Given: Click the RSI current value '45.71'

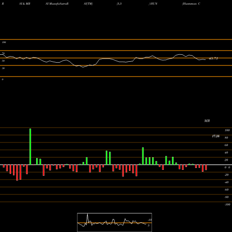Looking at the screenshot, I should pos(213,58).
